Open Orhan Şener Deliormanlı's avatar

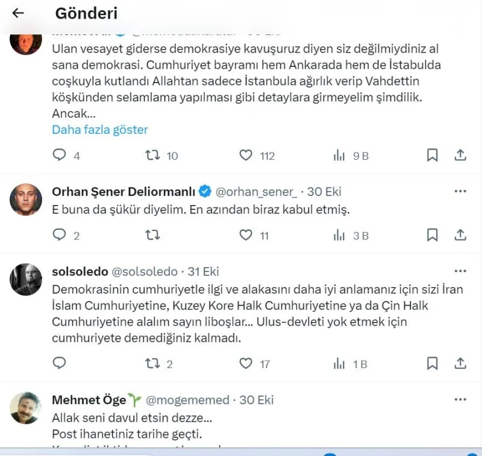(26, 200)
